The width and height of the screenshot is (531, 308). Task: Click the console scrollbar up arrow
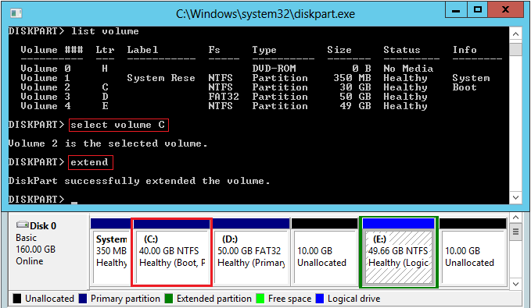click(516, 34)
